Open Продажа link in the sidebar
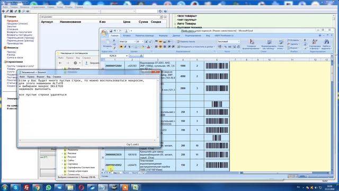339x191 pixels. coord(12,21)
